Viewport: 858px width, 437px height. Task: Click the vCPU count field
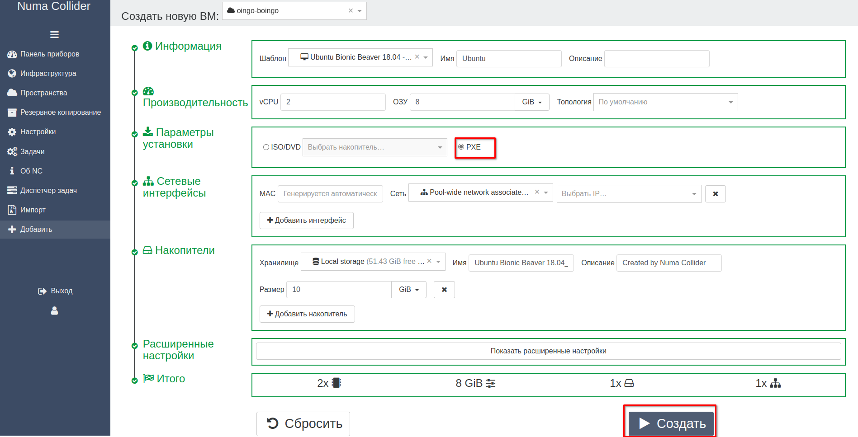coord(333,102)
